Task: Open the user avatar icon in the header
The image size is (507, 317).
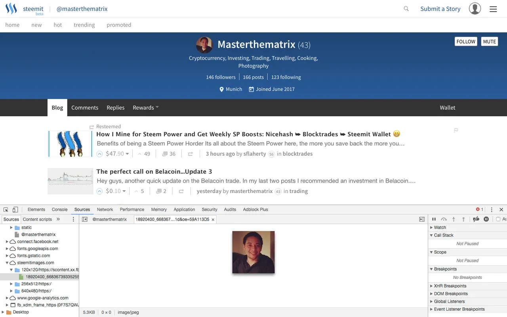Action: coord(475,9)
